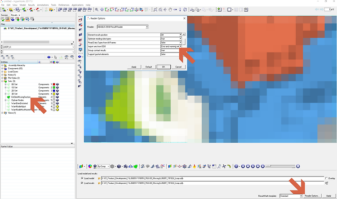Viewport: 337px width, 199px height.
Task: Click red color swatch of 0D Set
Action: tap(54, 84)
